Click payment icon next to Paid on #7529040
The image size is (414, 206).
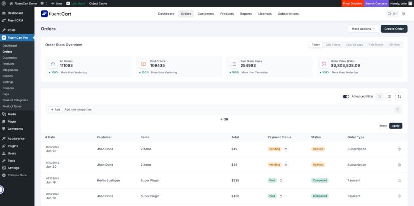click(x=281, y=196)
